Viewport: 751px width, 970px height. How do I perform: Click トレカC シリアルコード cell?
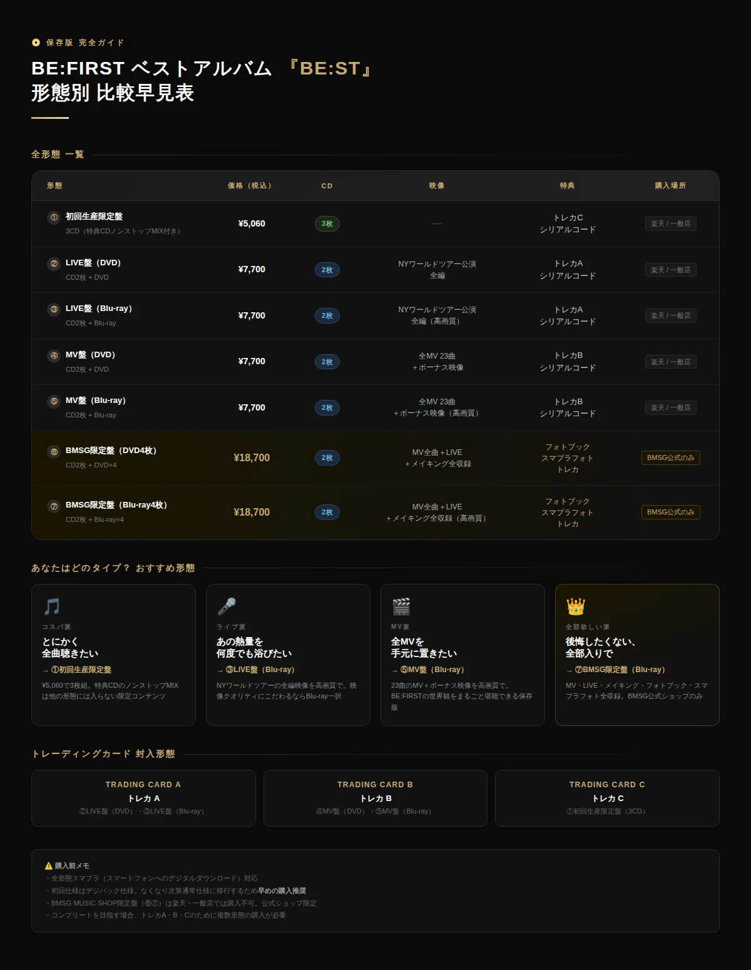coord(568,223)
